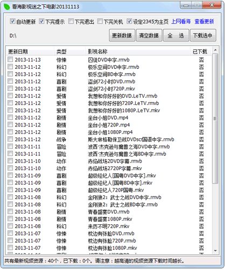Viewport: 225px width, 269px height.
Task: Check the box for 我想和你好好的1080P.LeTV.mkv
Action: click(x=10, y=110)
